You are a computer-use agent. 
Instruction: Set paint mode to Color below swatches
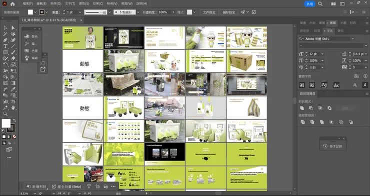pyautogui.click(x=4, y=137)
